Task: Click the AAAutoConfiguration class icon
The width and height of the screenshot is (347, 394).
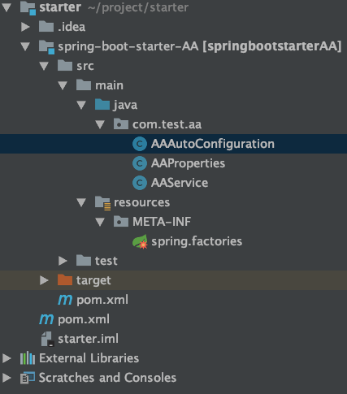Action: (x=140, y=144)
